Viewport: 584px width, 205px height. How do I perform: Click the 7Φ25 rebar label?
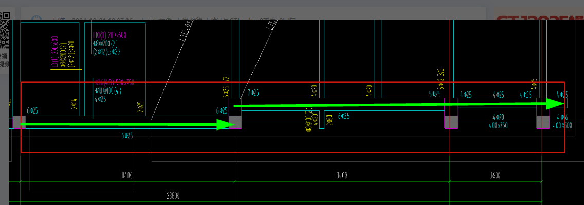(253, 92)
